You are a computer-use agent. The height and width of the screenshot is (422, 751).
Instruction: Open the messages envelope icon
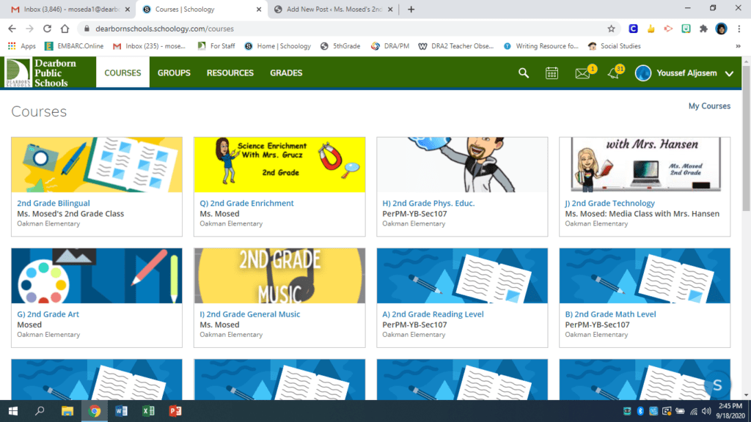tap(582, 74)
